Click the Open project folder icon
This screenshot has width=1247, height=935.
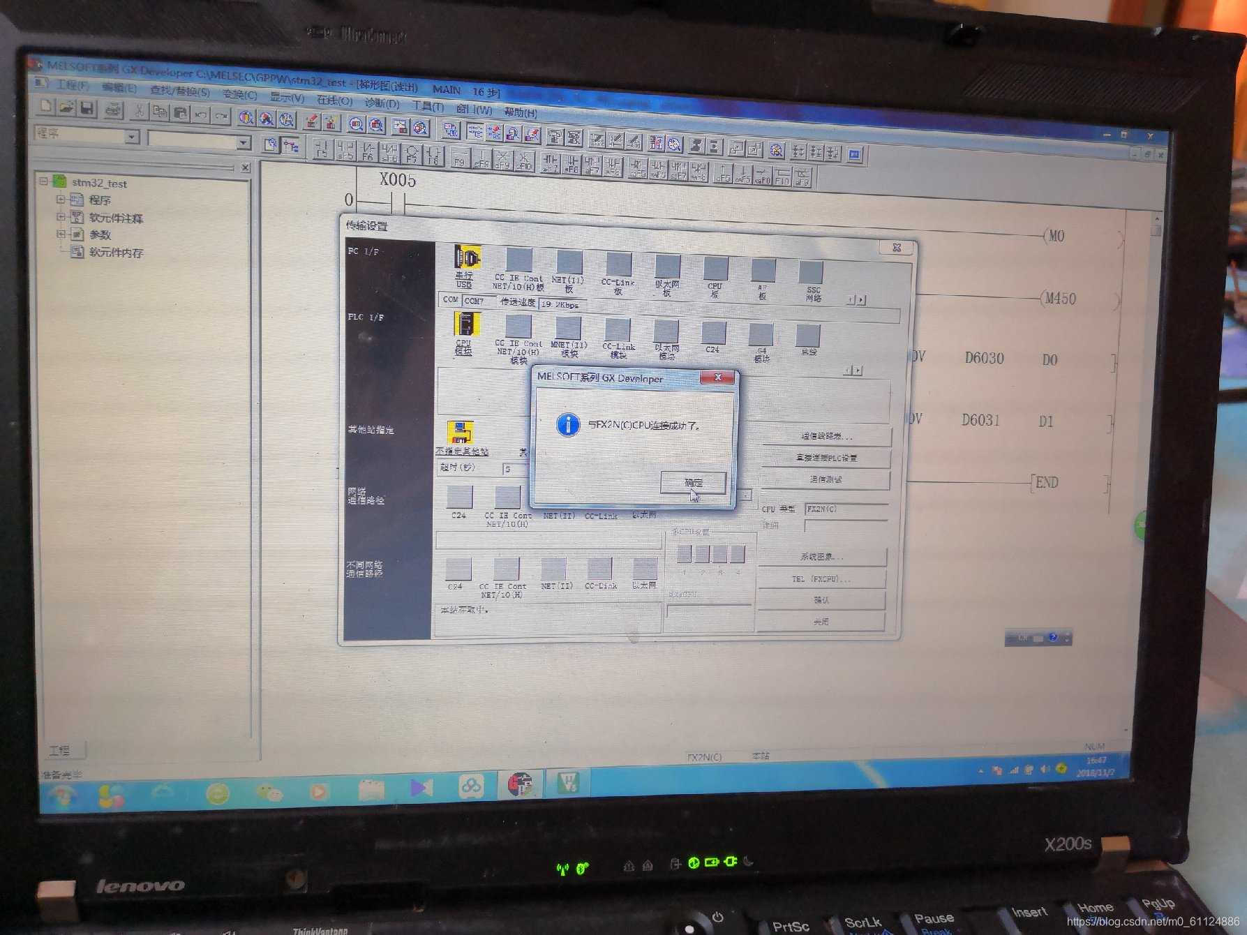[x=66, y=107]
